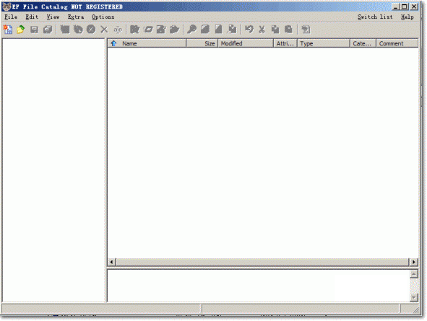Click the horizontal scrollbar left arrow

coord(111,262)
